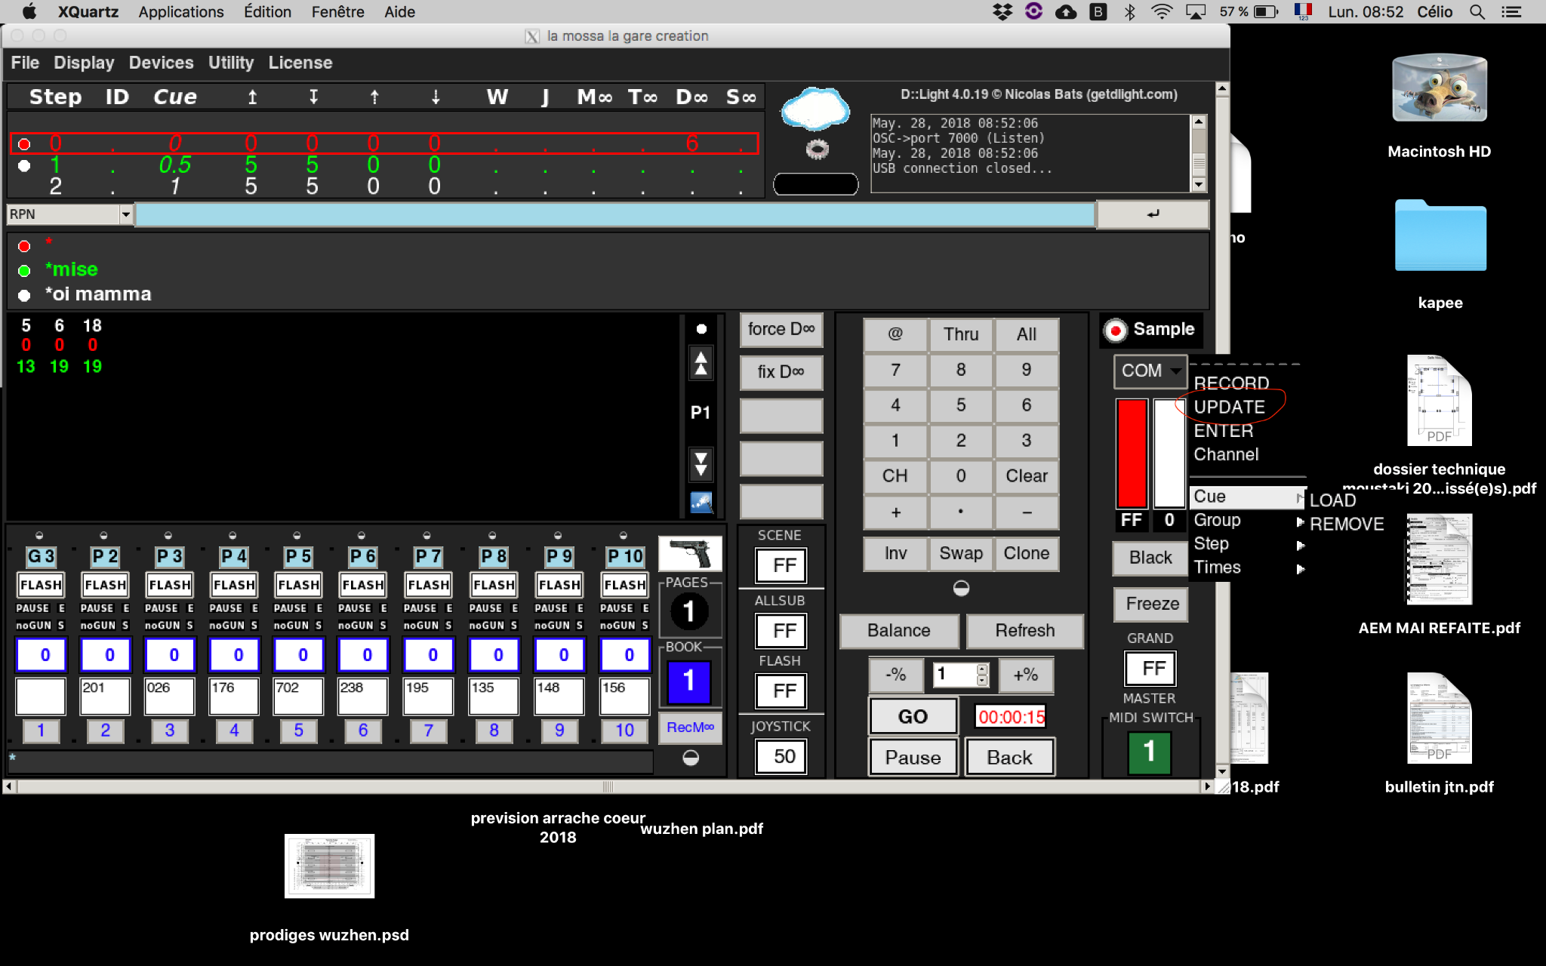Open the RPN dropdown
This screenshot has height=966, width=1546.
click(x=125, y=214)
